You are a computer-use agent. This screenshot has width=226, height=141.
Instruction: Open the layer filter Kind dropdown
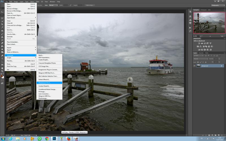(199, 56)
